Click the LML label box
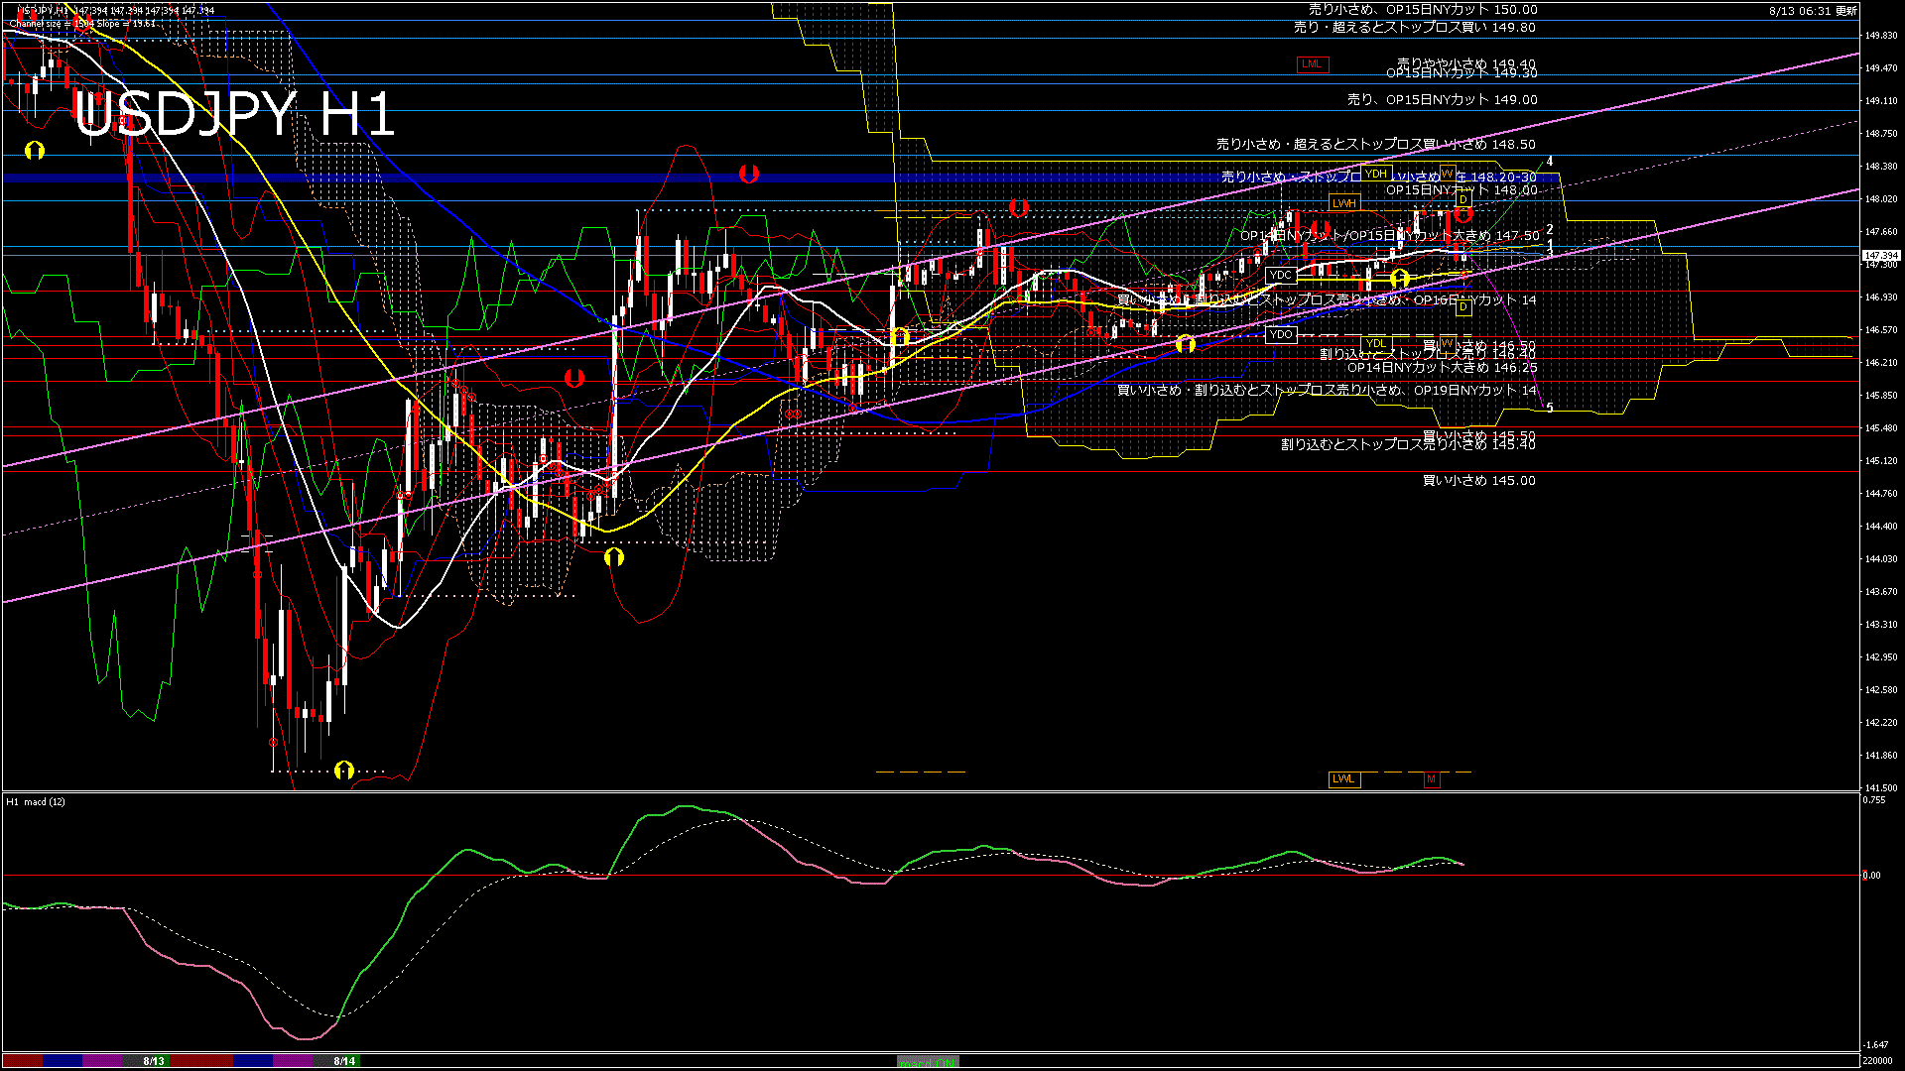 pos(1312,64)
